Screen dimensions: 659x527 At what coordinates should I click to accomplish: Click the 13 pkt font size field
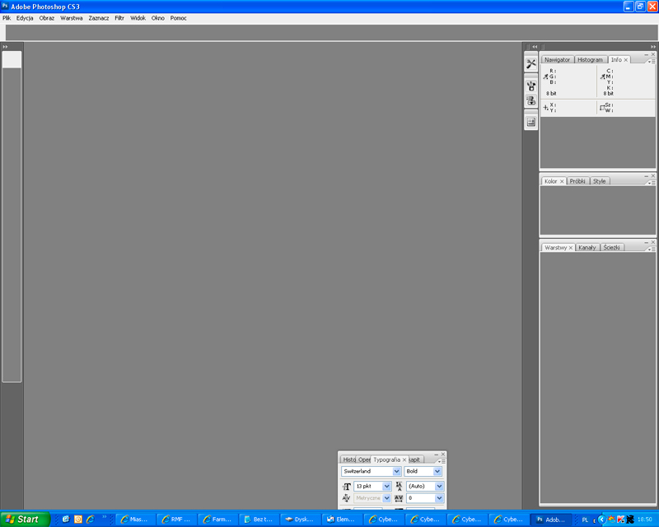click(x=367, y=487)
